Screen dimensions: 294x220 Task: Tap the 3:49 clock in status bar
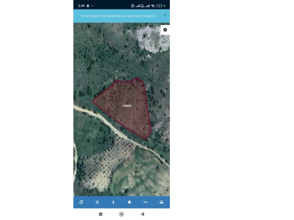coord(81,6)
